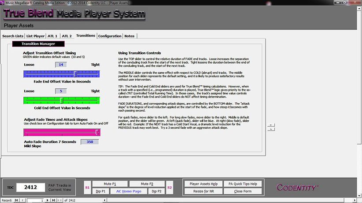Select the ATL 2 tab
362x203 pixels.
pos(67,36)
